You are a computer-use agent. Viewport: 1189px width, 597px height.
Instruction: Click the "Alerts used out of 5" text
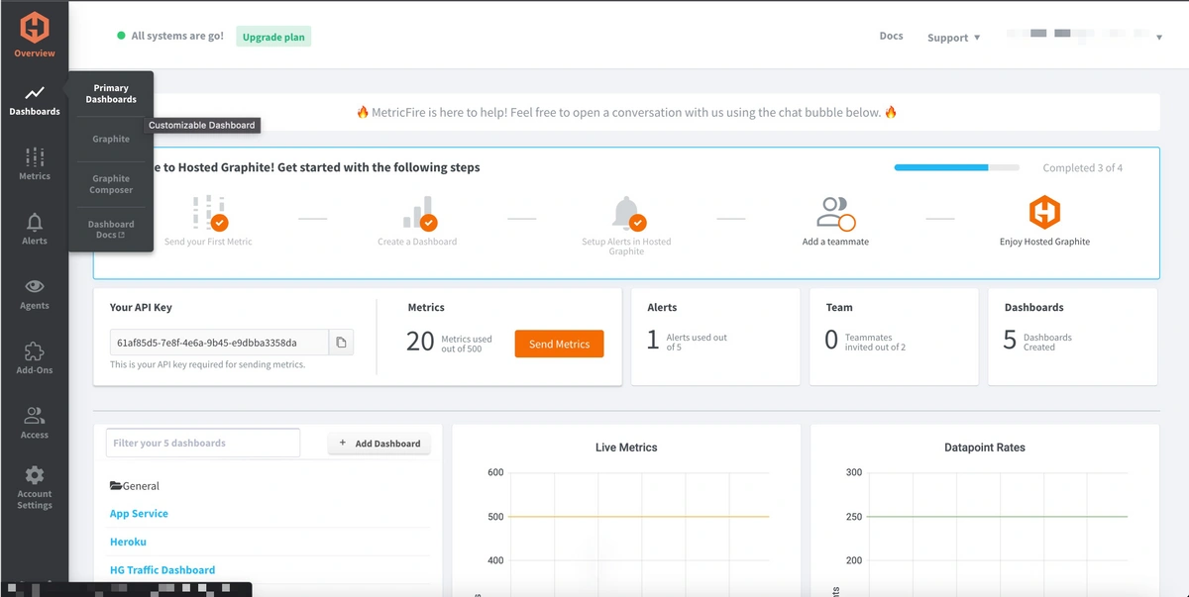pyautogui.click(x=697, y=343)
